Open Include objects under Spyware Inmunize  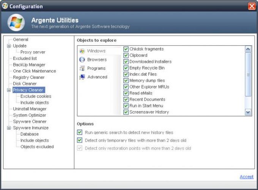[x=35, y=140]
